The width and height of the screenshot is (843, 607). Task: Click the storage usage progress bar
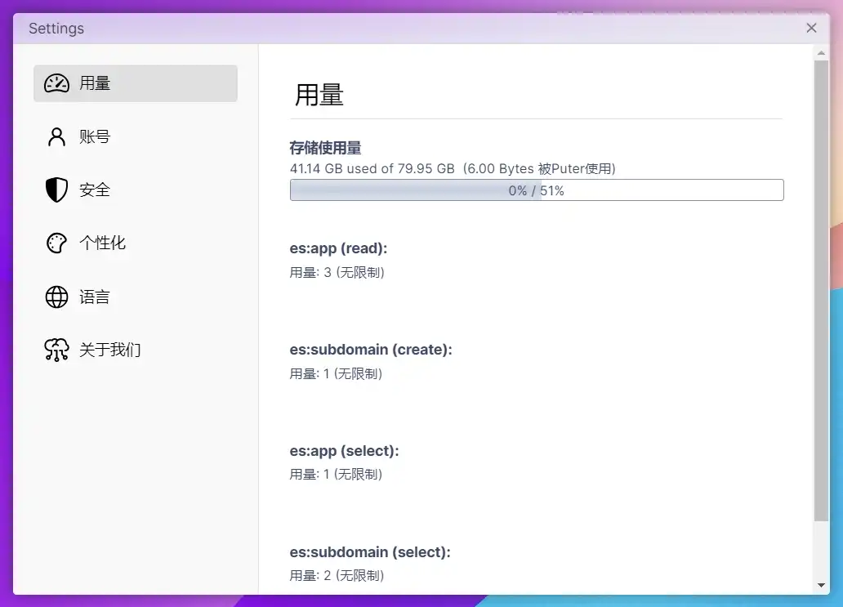tap(537, 190)
